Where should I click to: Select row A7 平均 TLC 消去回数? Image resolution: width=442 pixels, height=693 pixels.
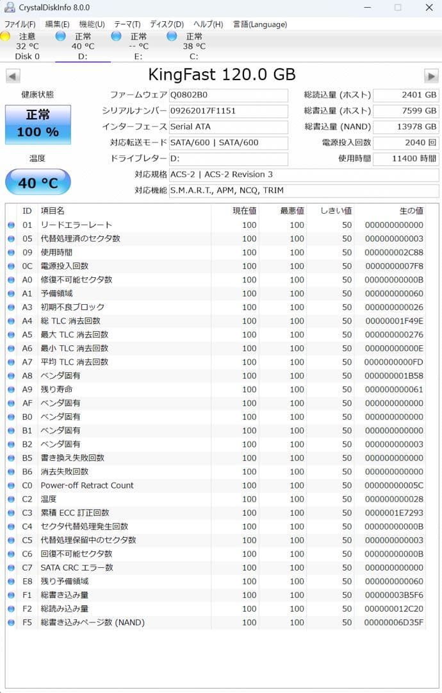tap(216, 362)
